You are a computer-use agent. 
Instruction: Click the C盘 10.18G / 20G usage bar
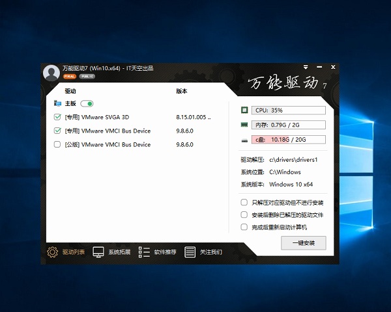289,140
